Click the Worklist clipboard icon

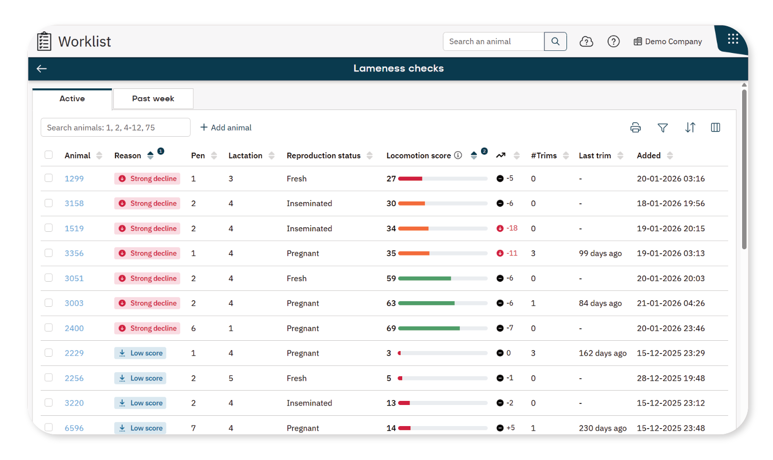coord(44,42)
